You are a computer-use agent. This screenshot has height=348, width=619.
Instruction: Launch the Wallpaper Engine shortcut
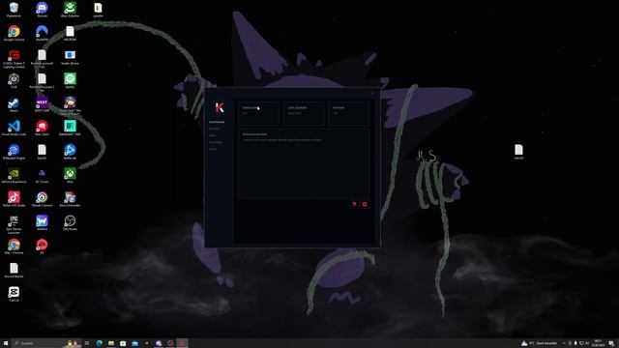(x=14, y=152)
